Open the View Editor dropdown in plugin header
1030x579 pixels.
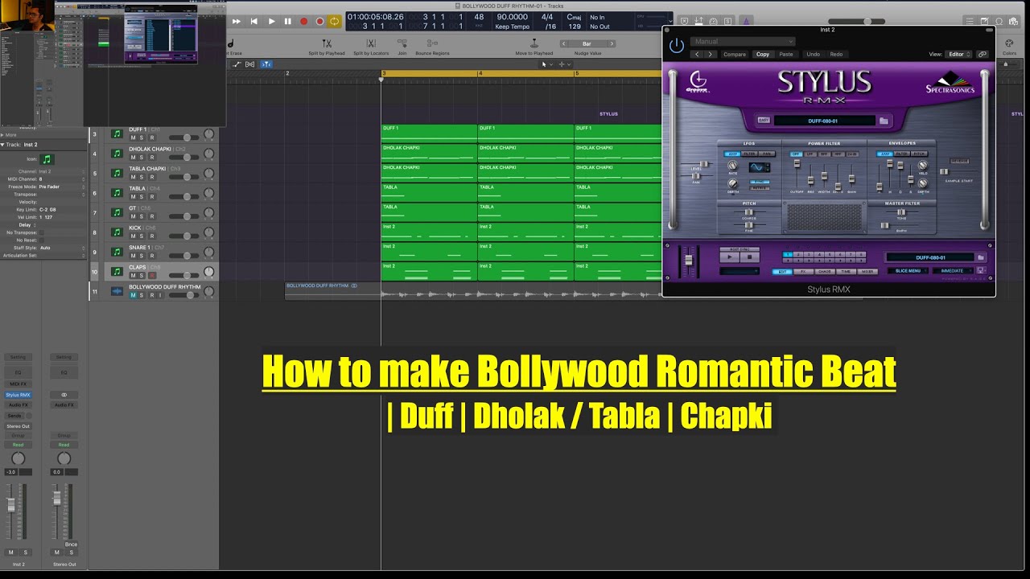click(957, 54)
